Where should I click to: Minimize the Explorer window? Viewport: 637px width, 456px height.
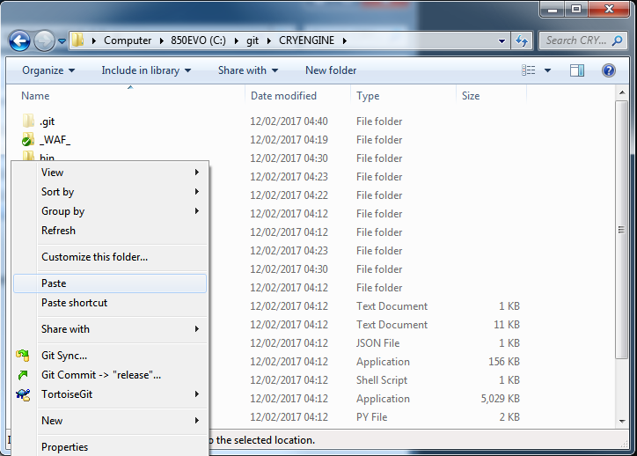553,10
